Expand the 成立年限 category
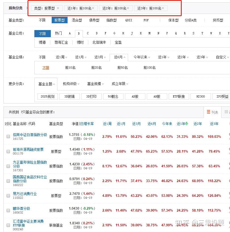 [120, 84]
